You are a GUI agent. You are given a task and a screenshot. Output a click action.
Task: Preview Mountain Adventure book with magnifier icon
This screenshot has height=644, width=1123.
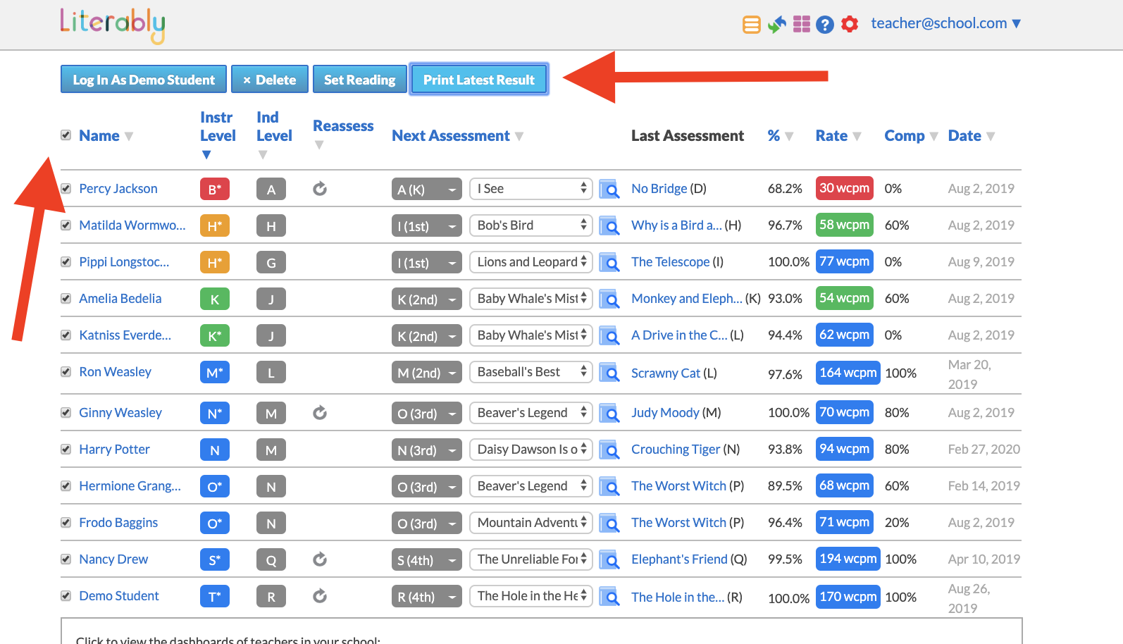pyautogui.click(x=609, y=524)
